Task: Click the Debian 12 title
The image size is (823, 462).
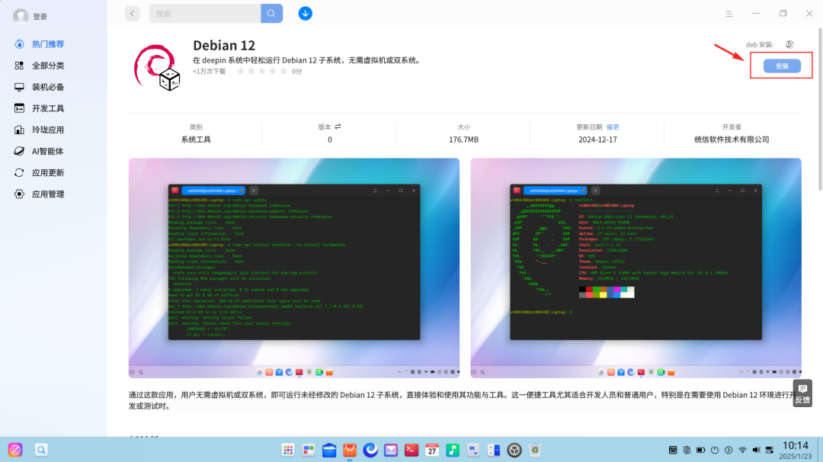Action: click(x=224, y=46)
